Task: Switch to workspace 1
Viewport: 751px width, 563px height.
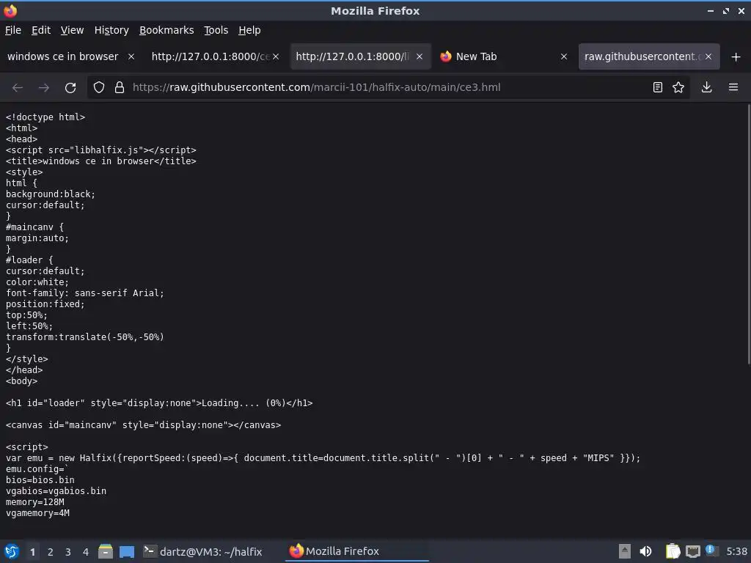Action: (x=32, y=552)
